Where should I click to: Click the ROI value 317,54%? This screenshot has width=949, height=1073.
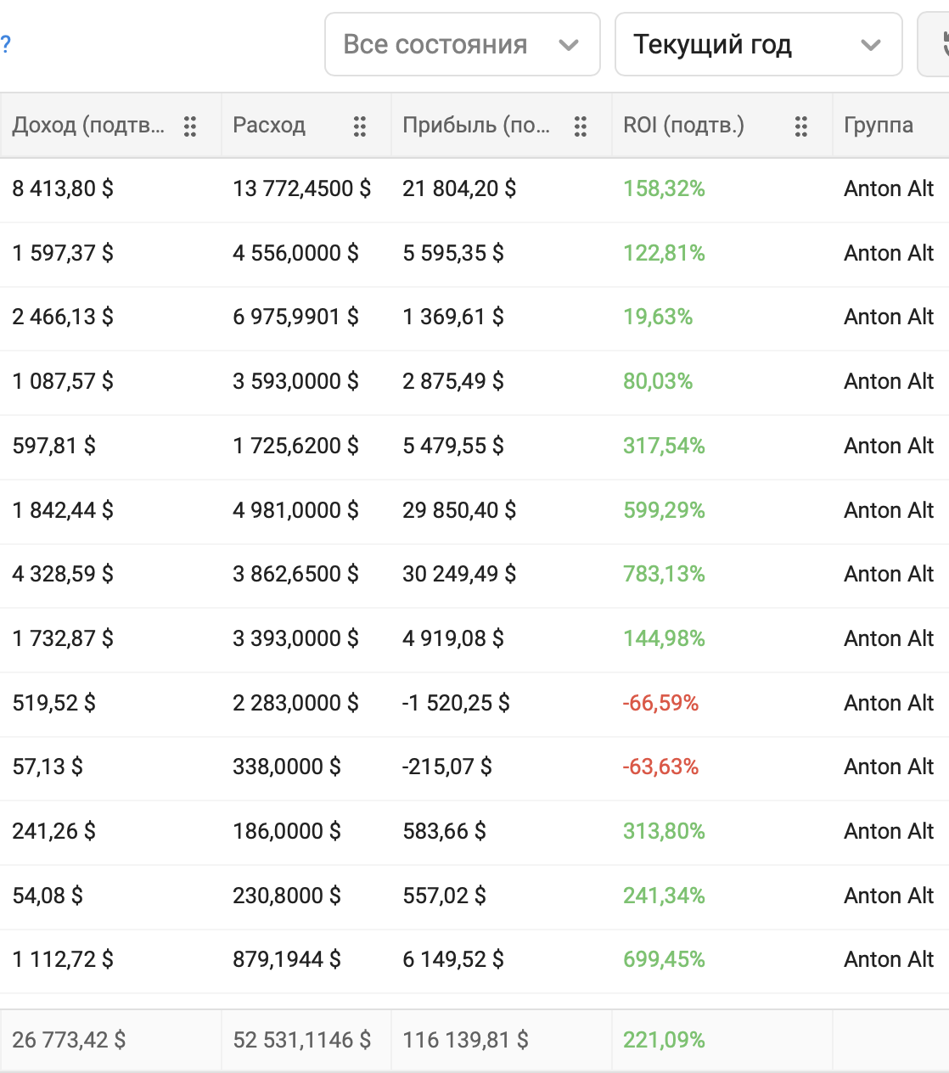pyautogui.click(x=664, y=446)
